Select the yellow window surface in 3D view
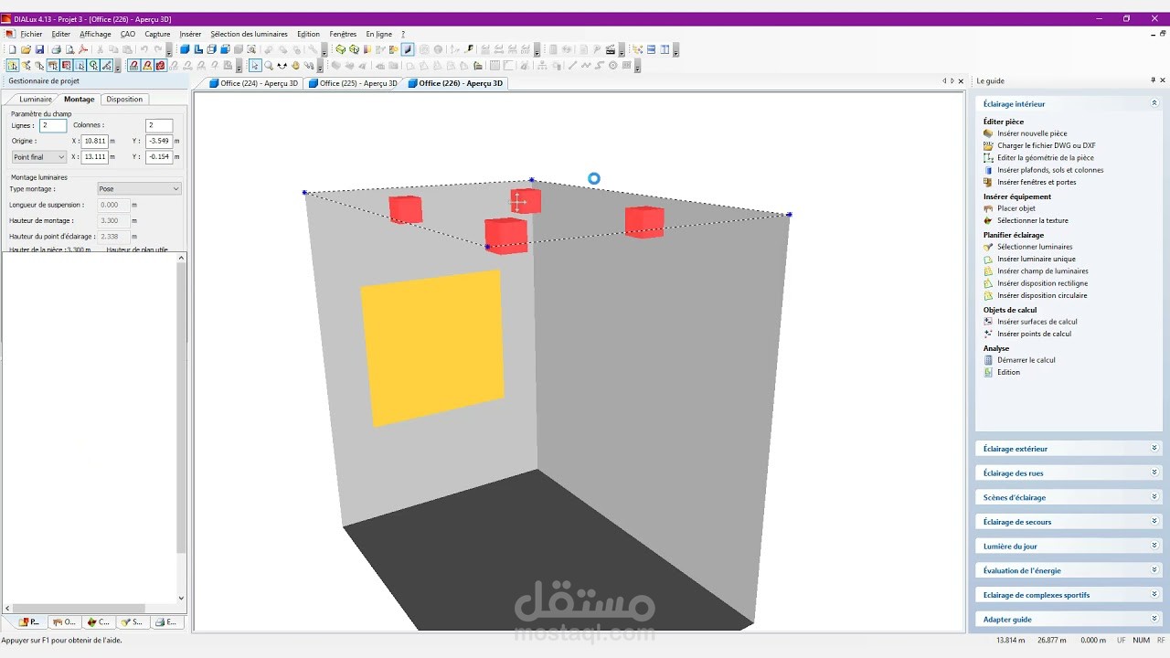The image size is (1170, 658). click(x=433, y=347)
